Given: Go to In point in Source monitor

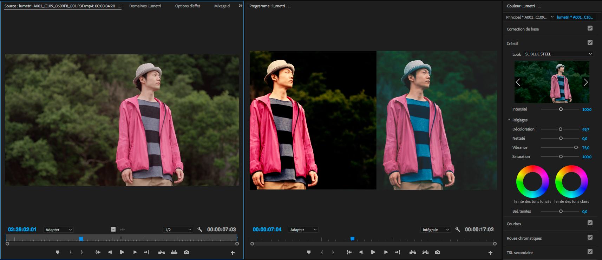Looking at the screenshot, I should tap(98, 252).
